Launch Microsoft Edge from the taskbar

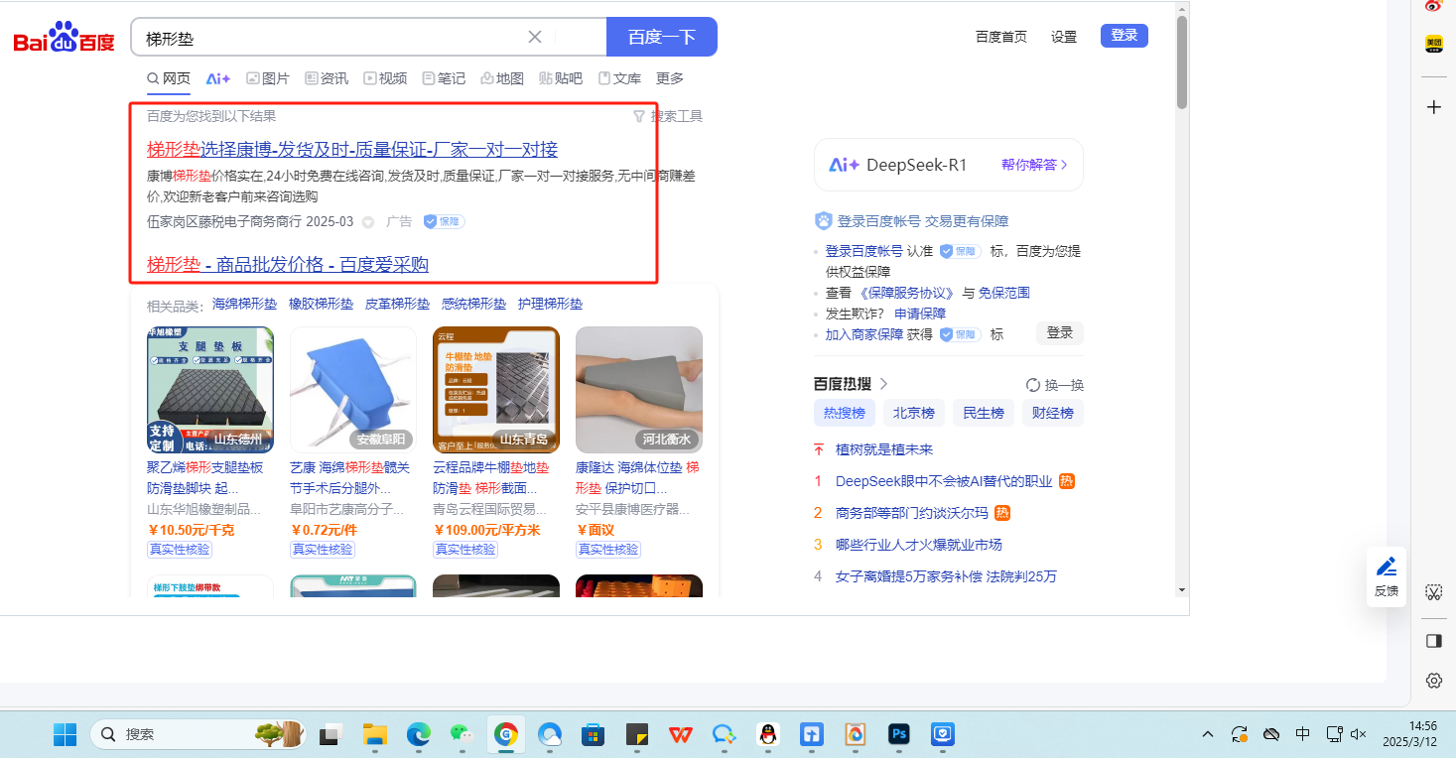coord(418,734)
